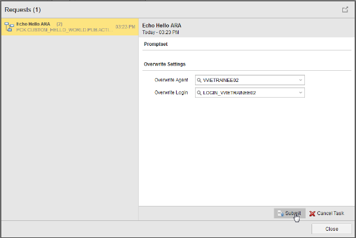Click search icon in Overwrite Login field
Image resolution: width=356 pixels, height=238 pixels.
click(199, 92)
